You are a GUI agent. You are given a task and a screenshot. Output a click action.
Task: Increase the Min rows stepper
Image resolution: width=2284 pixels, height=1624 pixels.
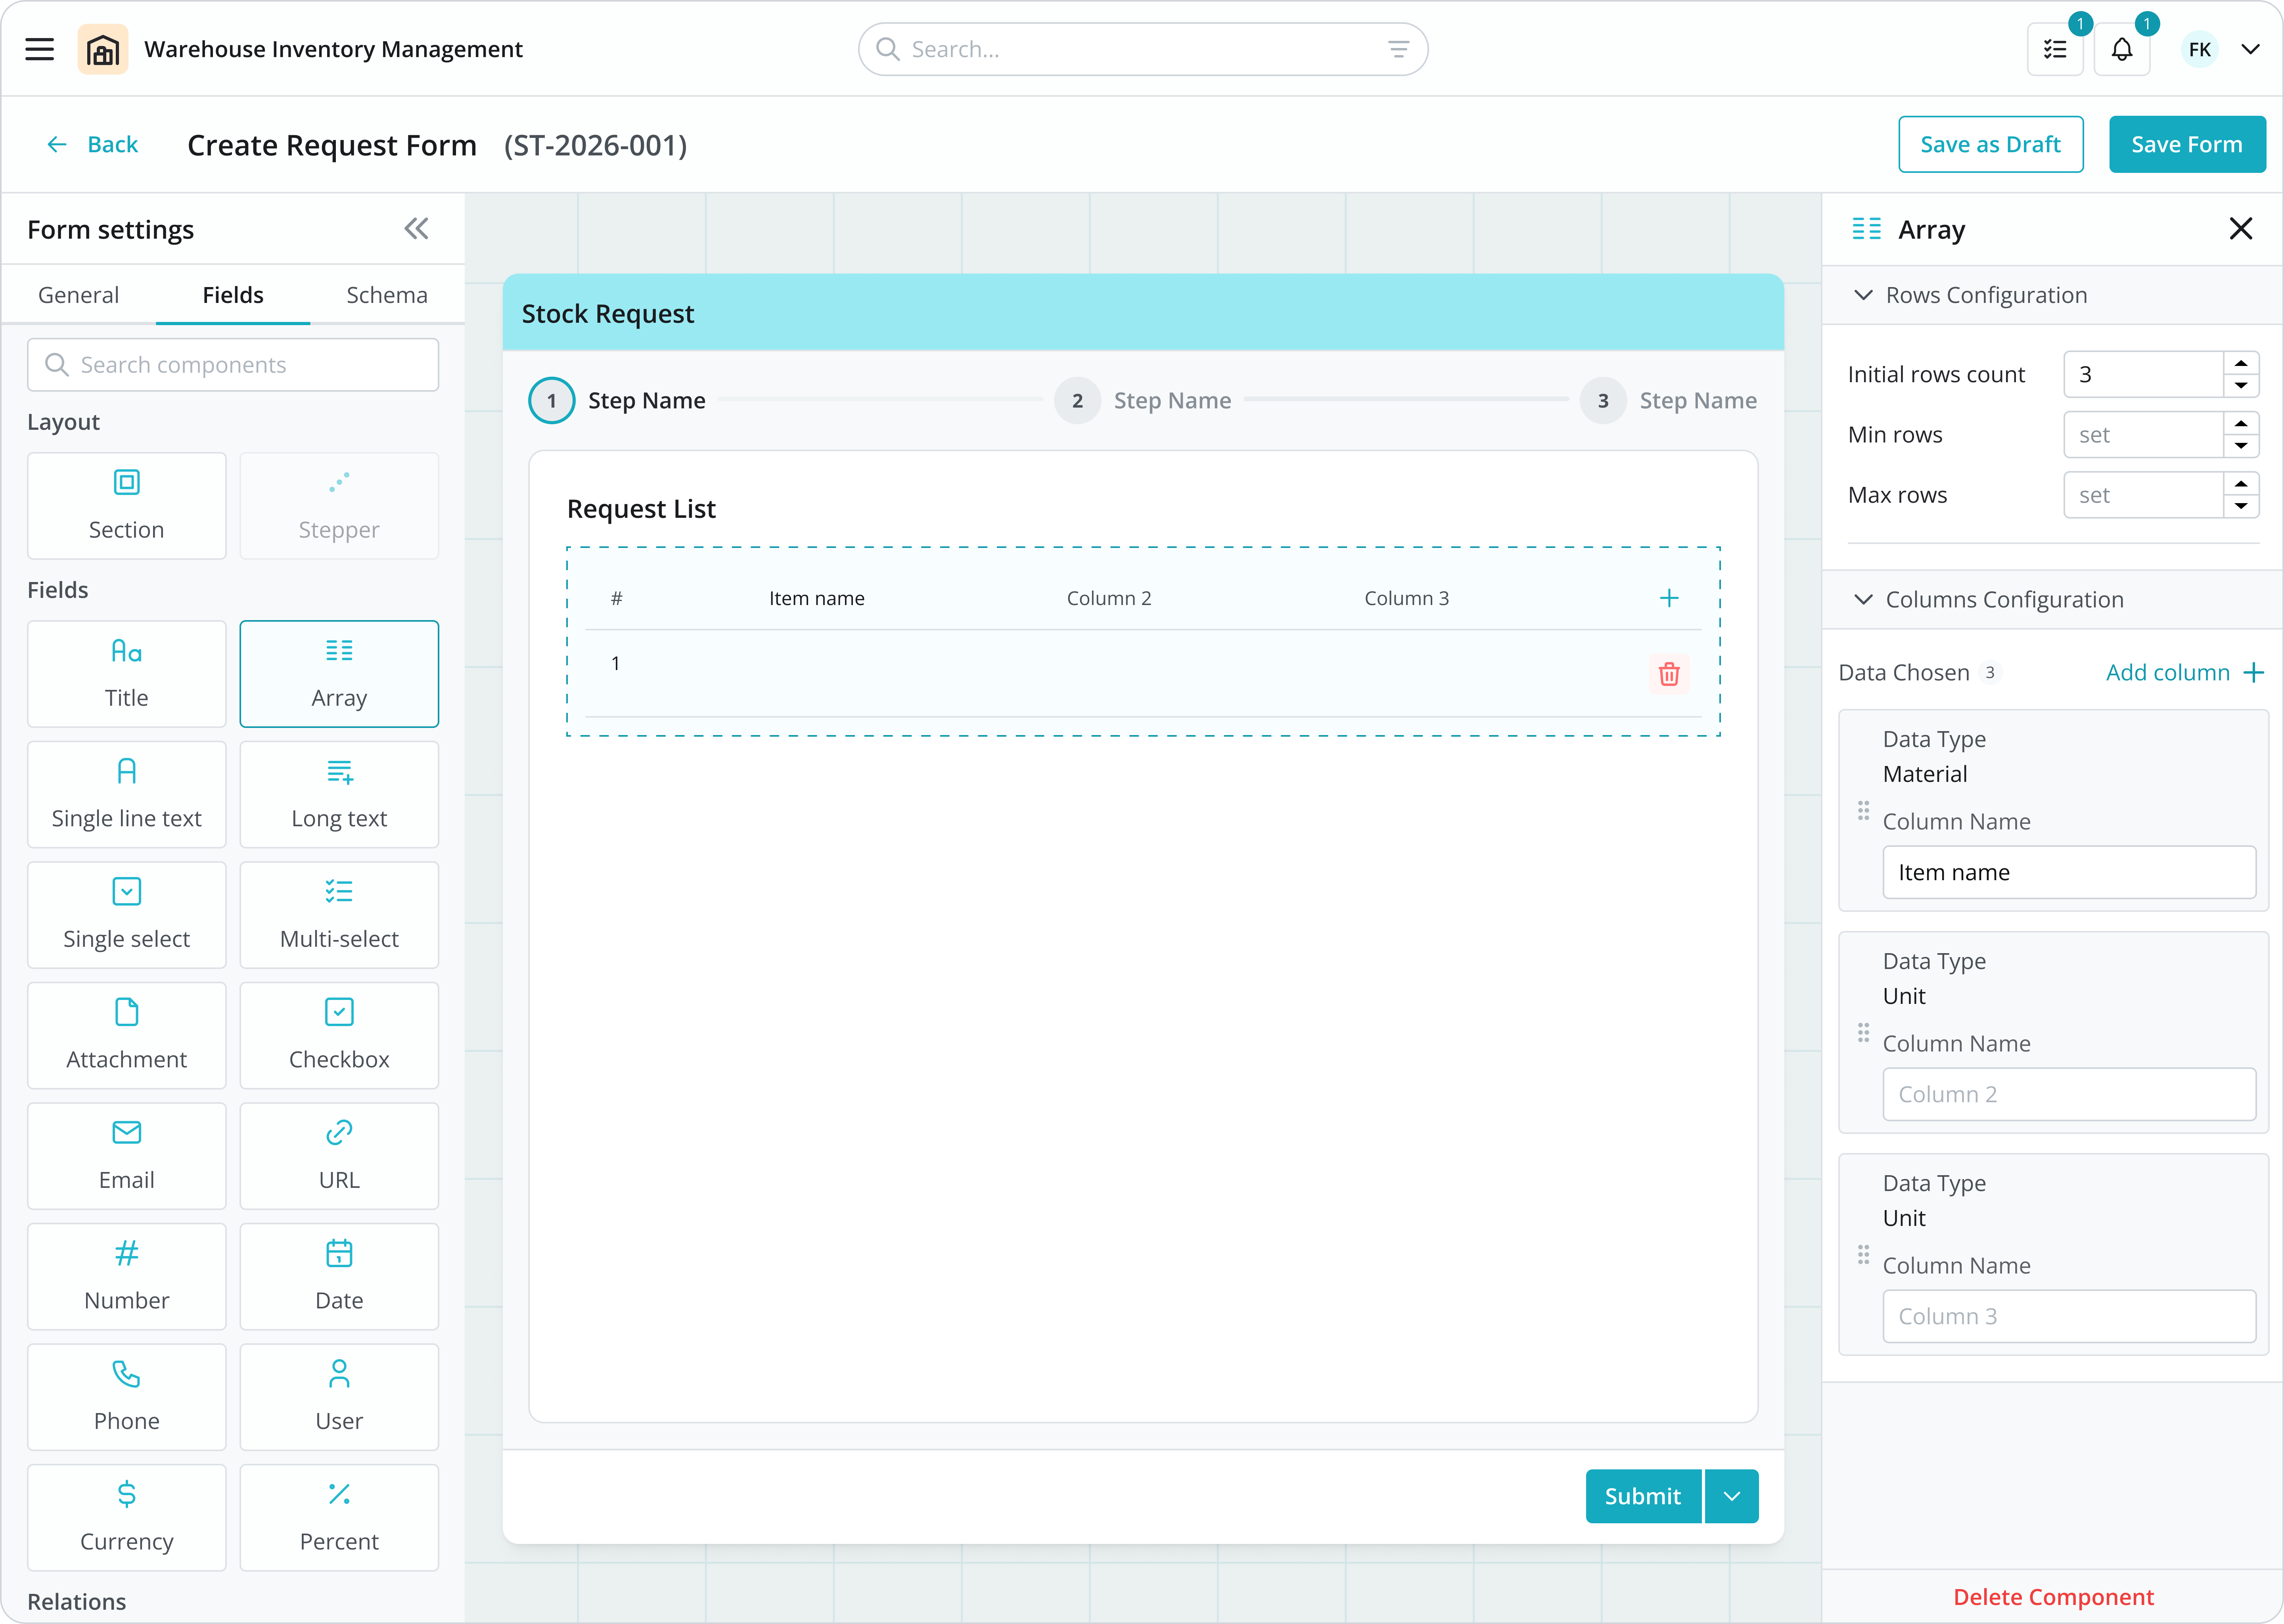(x=2241, y=424)
